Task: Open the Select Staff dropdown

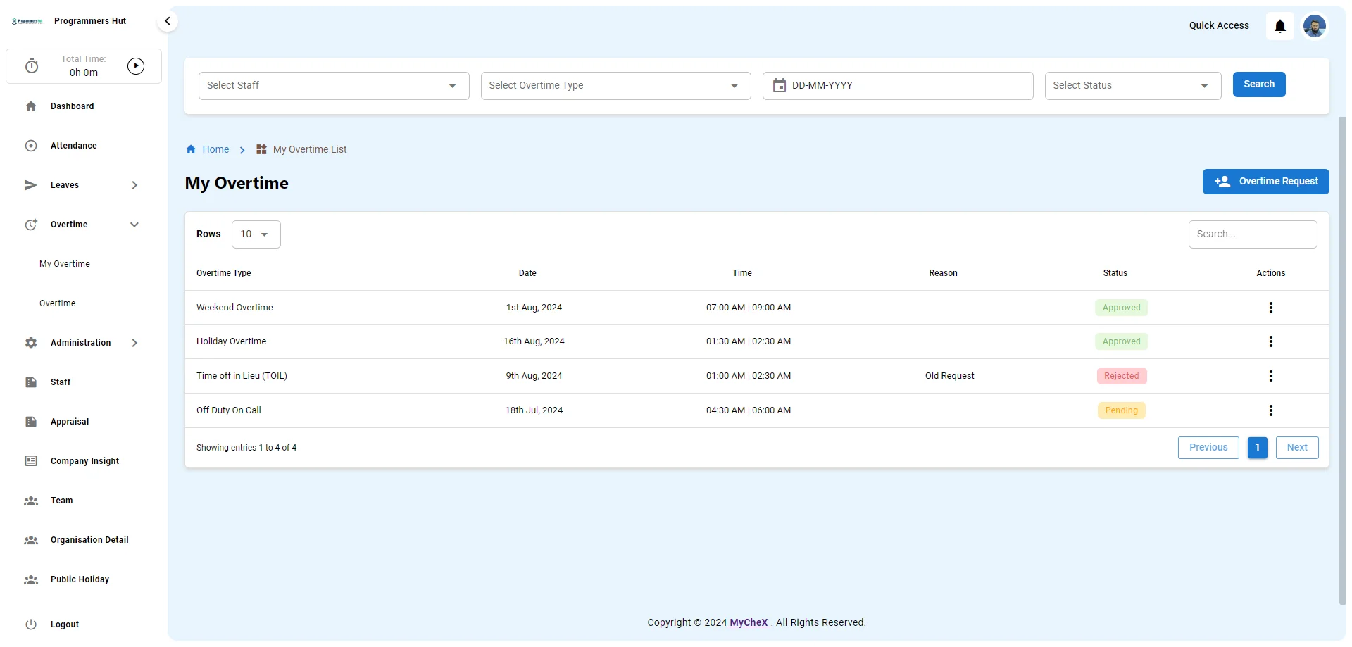Action: (333, 86)
